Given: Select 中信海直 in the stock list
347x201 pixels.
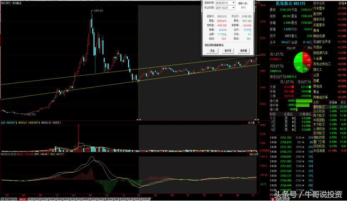Looking at the screenshot, I should (x=330, y=151).
